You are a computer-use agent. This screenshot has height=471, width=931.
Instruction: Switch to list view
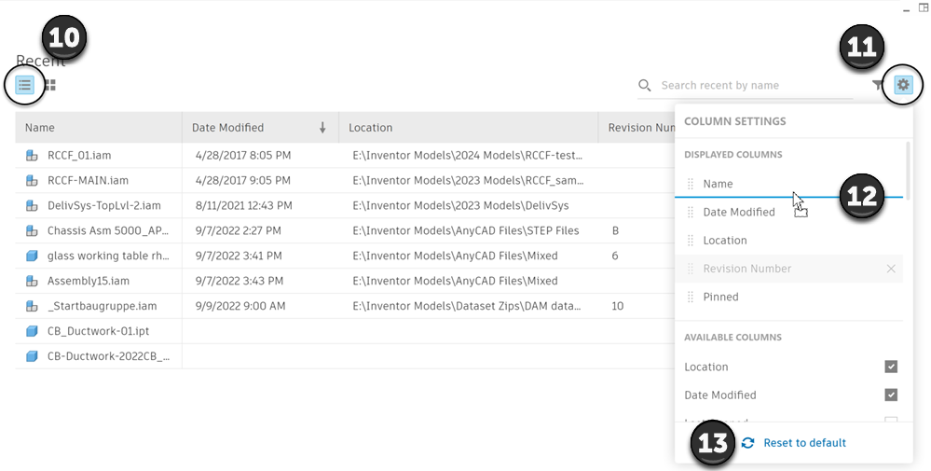[x=24, y=85]
